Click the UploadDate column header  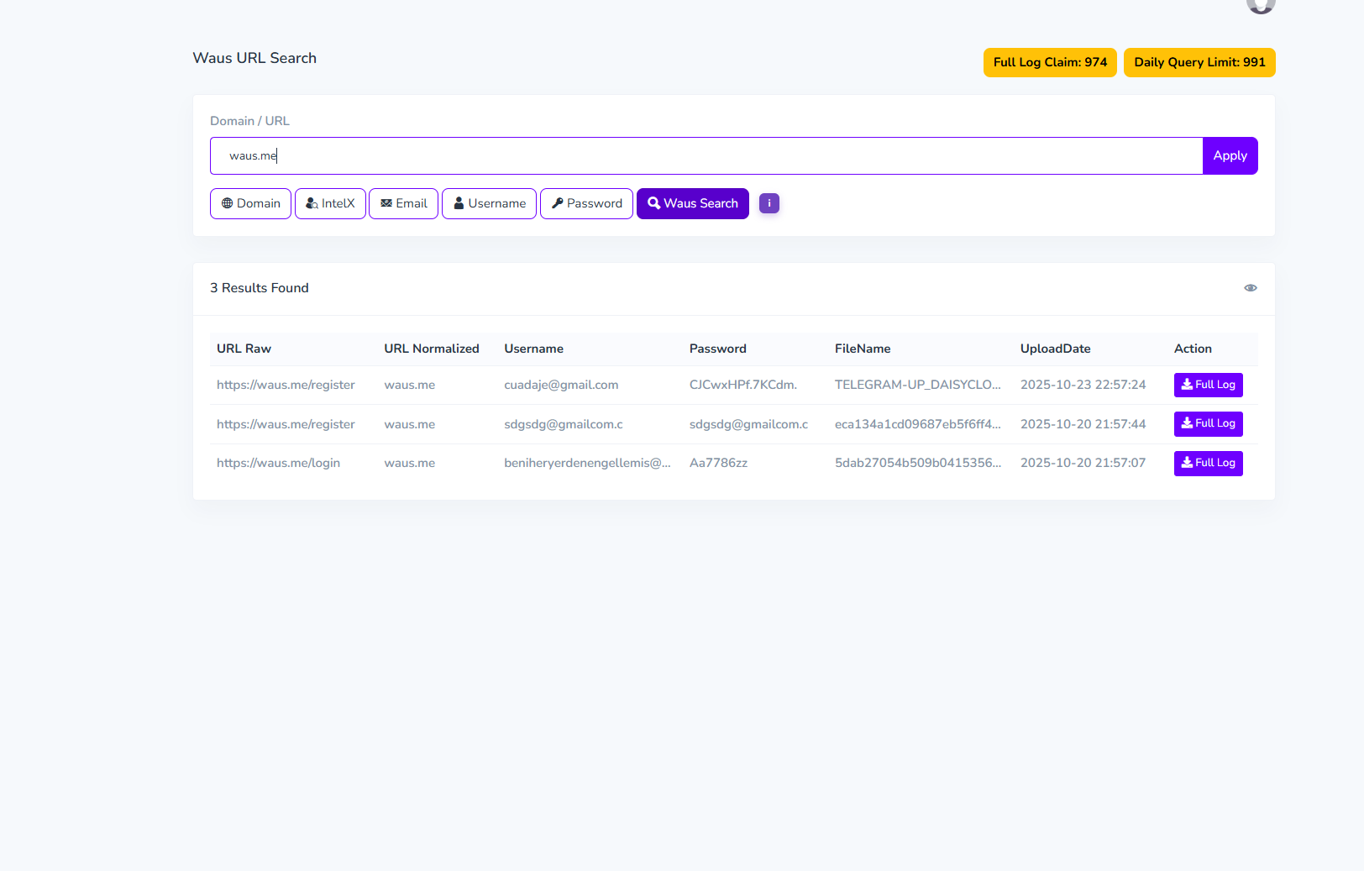click(1056, 349)
